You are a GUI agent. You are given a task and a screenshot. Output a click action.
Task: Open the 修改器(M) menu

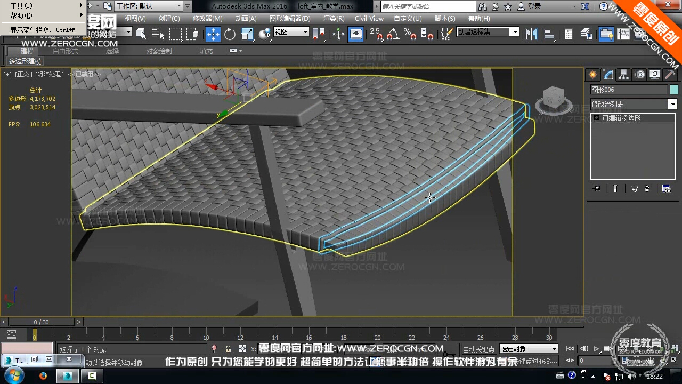point(207,18)
